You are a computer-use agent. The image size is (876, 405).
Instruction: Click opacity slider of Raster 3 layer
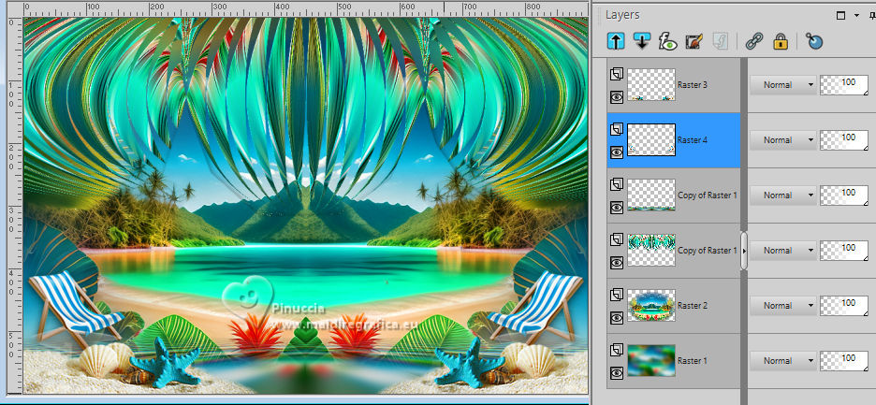(x=844, y=85)
